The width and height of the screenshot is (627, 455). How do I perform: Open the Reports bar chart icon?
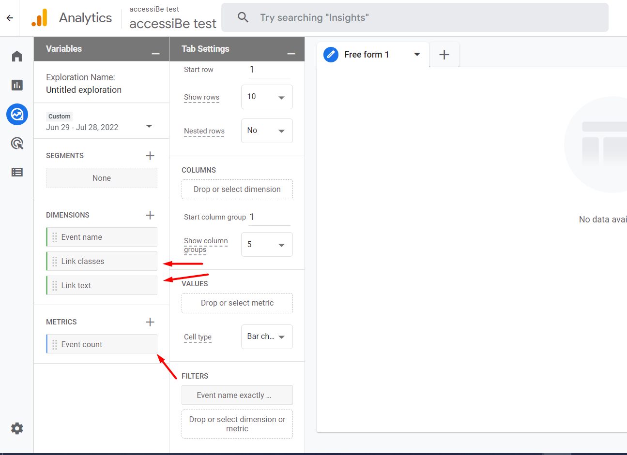click(x=17, y=85)
